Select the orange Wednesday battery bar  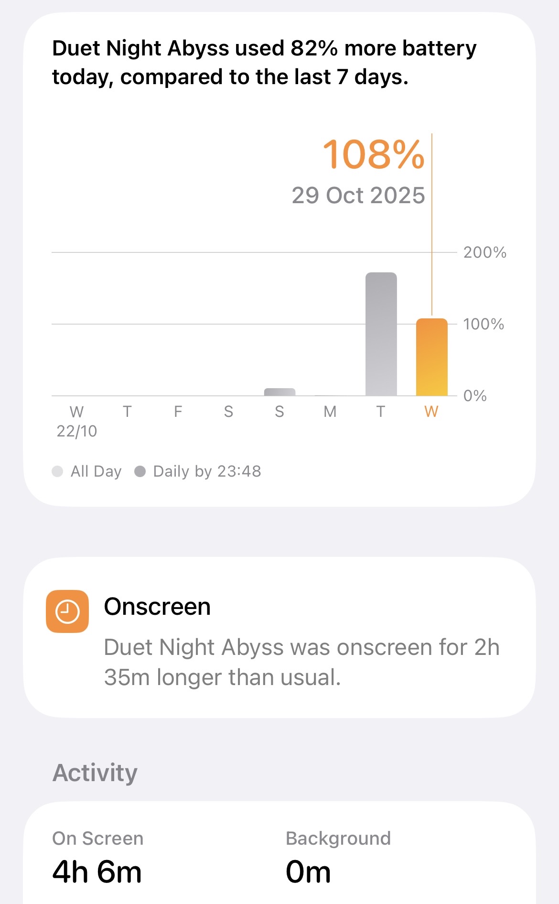pos(431,357)
